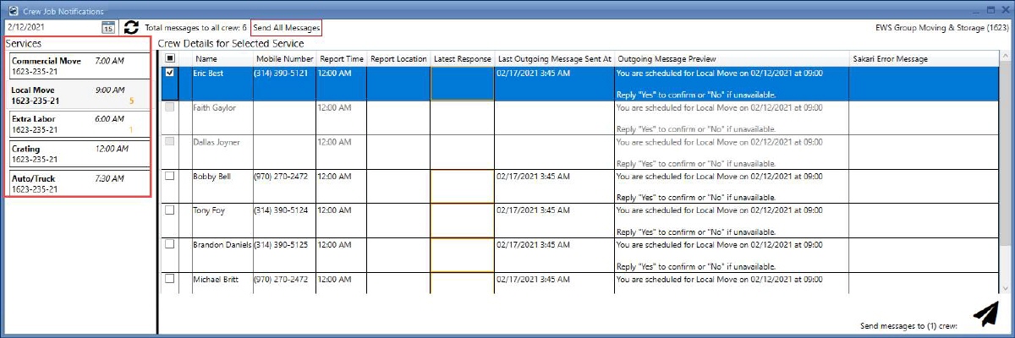Click the Latest Response column header

click(462, 59)
